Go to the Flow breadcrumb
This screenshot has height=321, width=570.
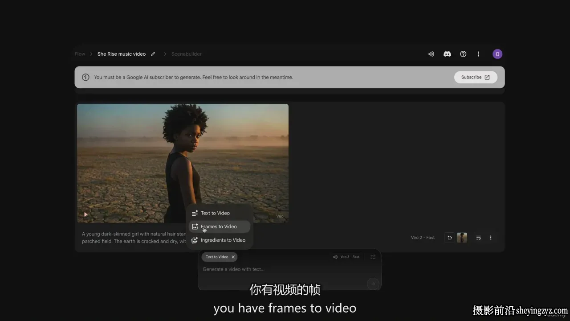tap(80, 54)
